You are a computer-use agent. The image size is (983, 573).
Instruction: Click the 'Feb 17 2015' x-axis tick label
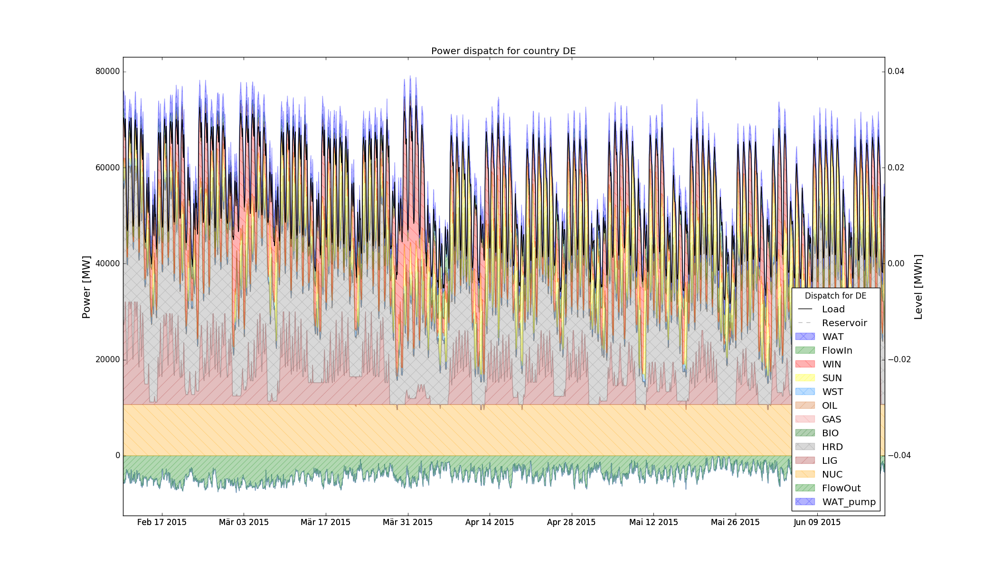162,522
